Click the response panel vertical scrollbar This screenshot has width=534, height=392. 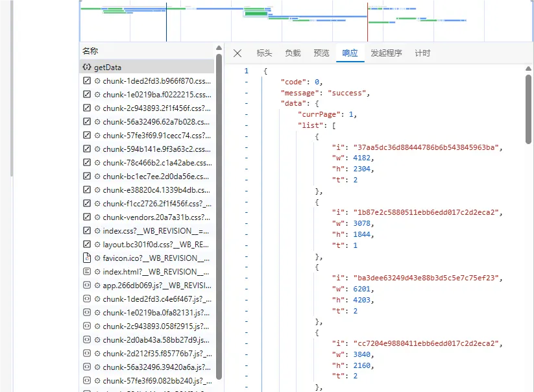pos(528,109)
